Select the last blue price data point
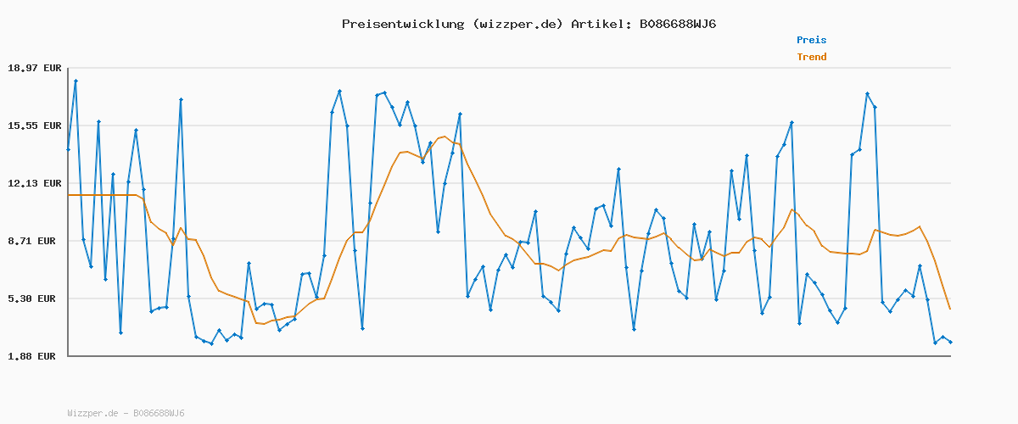This screenshot has width=1018, height=424. pos(950,342)
